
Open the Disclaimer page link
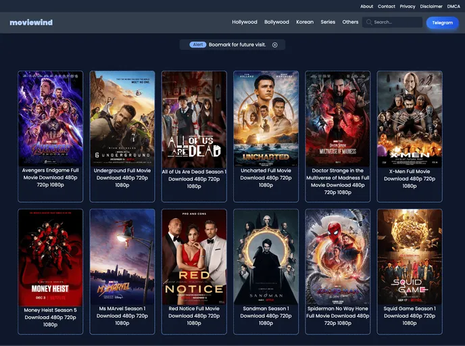point(431,6)
